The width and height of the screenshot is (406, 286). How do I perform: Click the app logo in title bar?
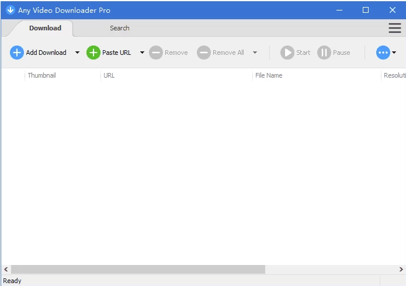[x=10, y=10]
